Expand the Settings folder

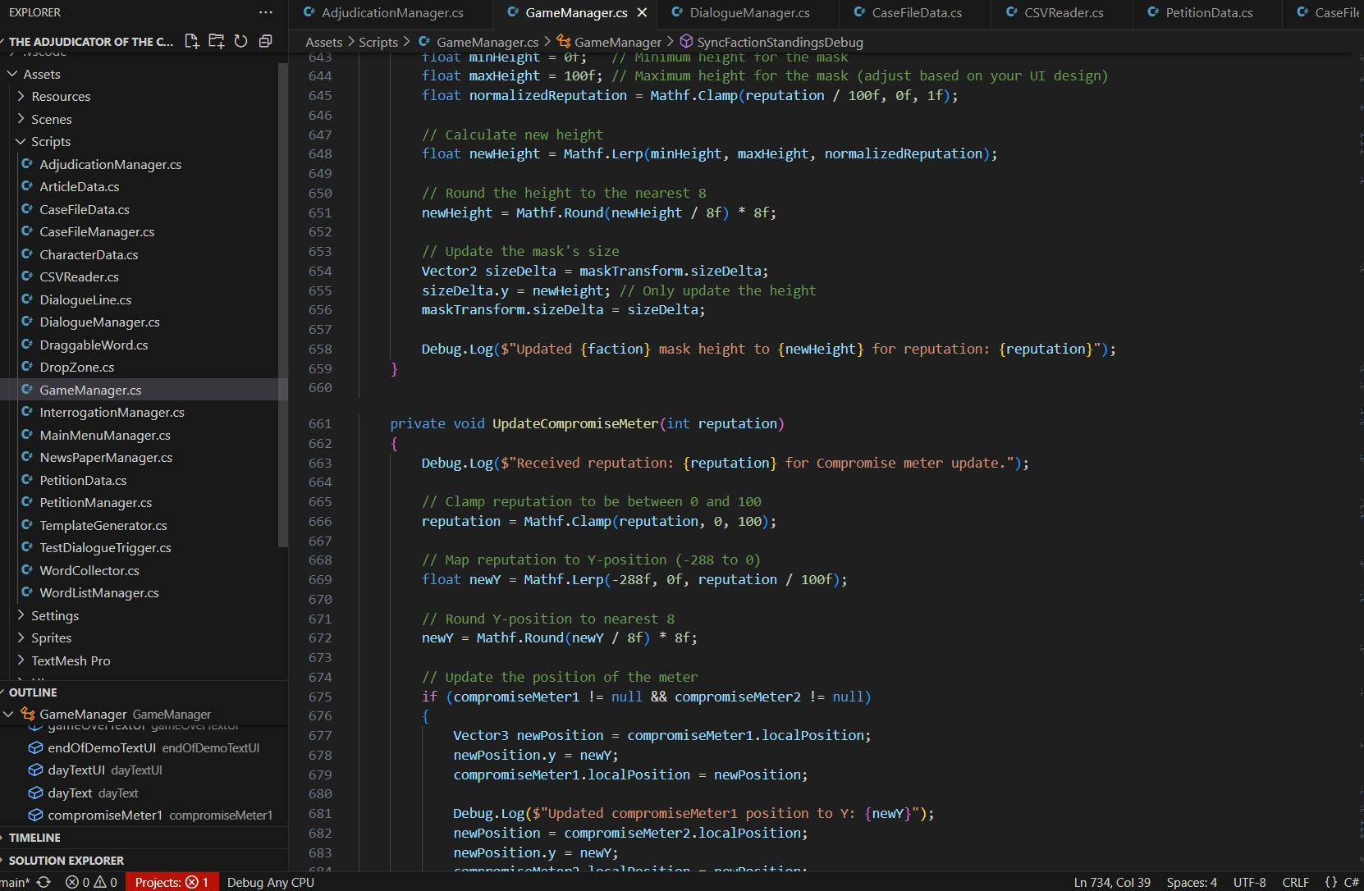21,615
